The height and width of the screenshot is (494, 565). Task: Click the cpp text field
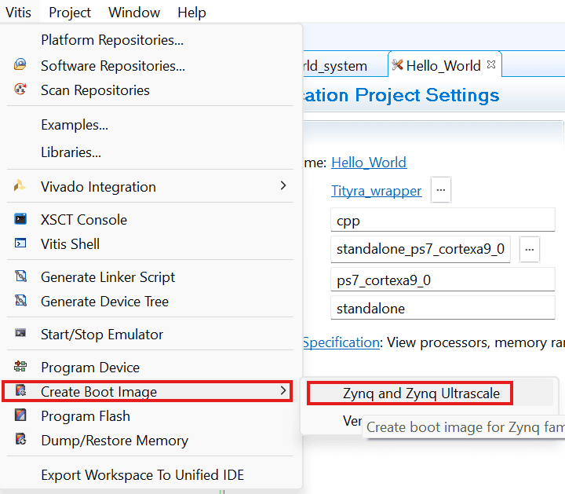point(443,221)
